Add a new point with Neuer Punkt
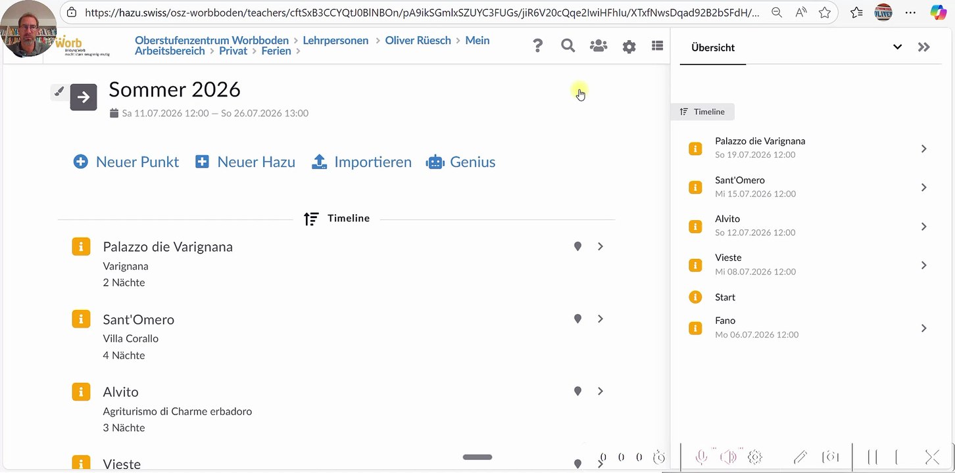955x473 pixels. (x=126, y=162)
